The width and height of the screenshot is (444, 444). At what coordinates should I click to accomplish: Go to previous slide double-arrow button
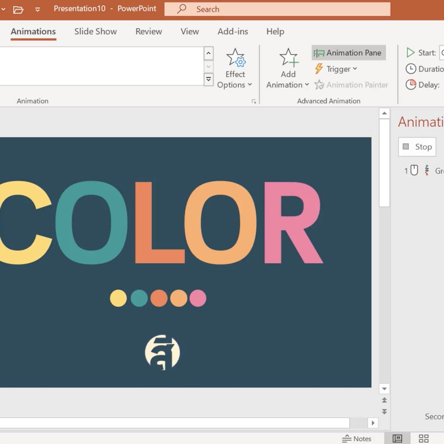384,400
